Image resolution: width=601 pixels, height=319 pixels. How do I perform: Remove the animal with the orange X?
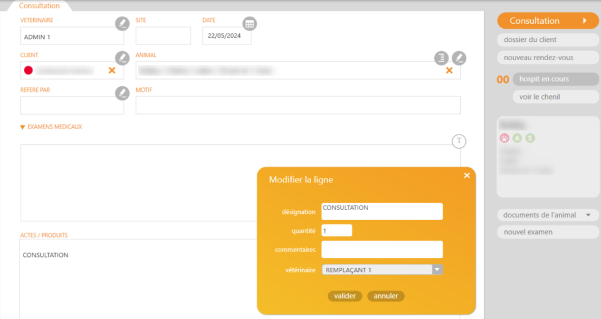(x=449, y=70)
